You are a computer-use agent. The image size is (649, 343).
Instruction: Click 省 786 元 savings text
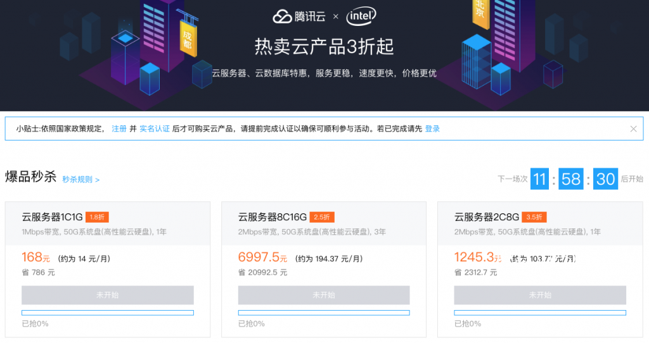pos(38,272)
